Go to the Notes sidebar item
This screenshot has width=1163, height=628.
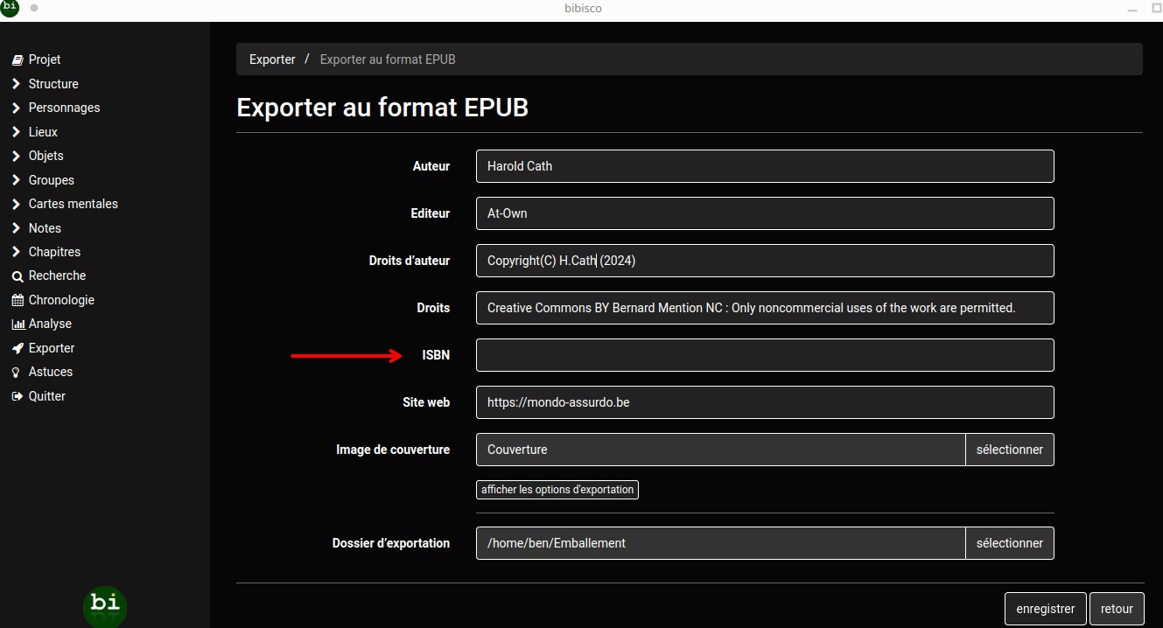pyautogui.click(x=45, y=228)
